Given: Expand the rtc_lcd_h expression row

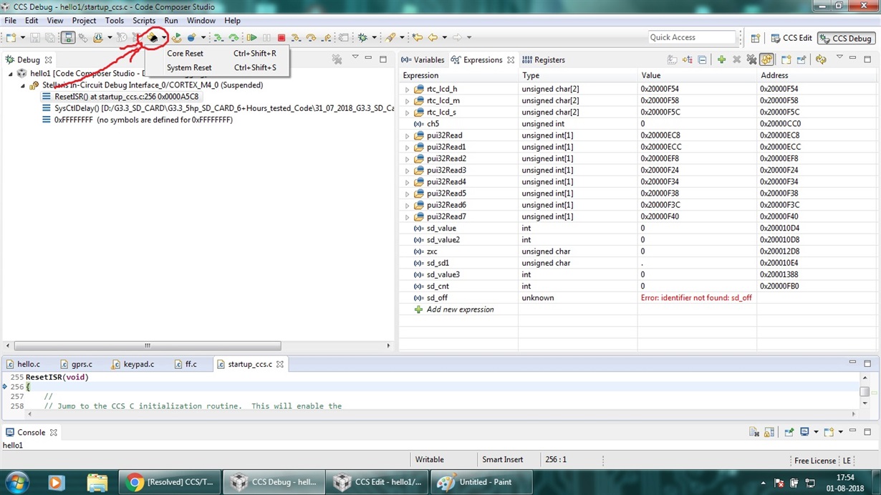Looking at the screenshot, I should (x=408, y=90).
